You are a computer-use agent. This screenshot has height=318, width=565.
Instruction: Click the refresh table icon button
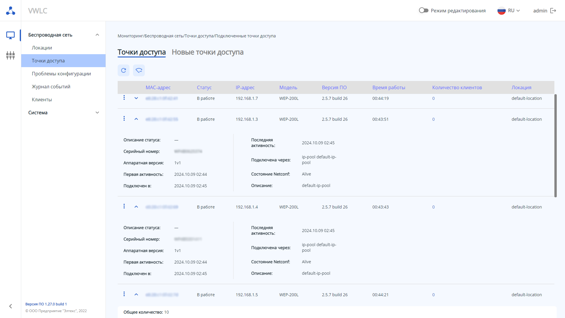pos(124,70)
